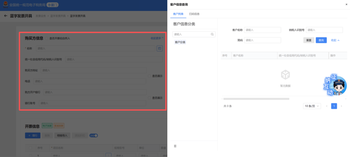Click the blue 查询 button

(x=321, y=40)
